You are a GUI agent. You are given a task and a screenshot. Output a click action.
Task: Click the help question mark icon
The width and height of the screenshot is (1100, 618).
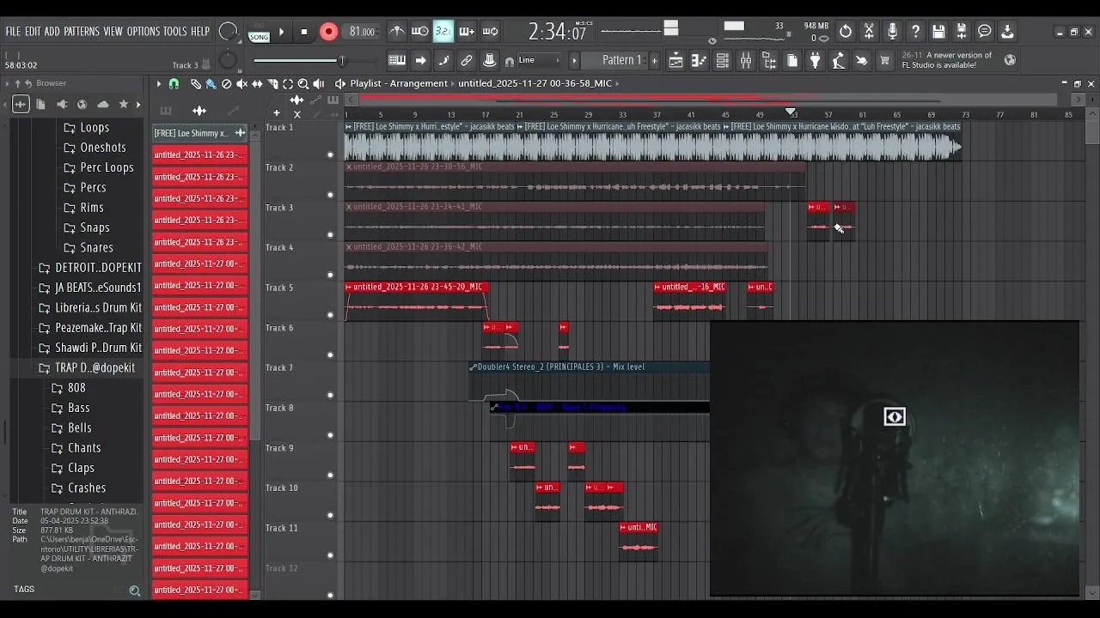[915, 32]
